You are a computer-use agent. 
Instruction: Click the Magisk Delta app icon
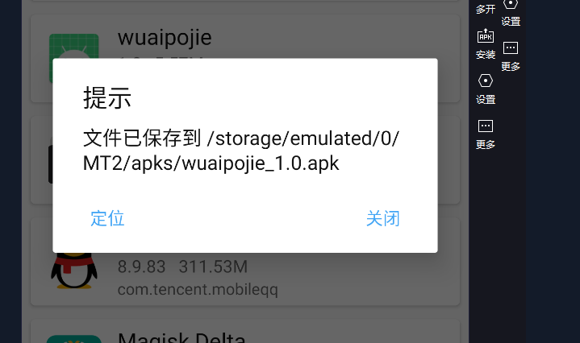(74, 339)
